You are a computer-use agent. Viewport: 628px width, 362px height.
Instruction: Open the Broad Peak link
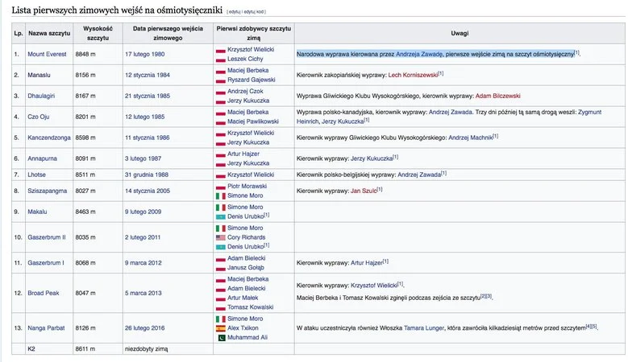(x=44, y=293)
